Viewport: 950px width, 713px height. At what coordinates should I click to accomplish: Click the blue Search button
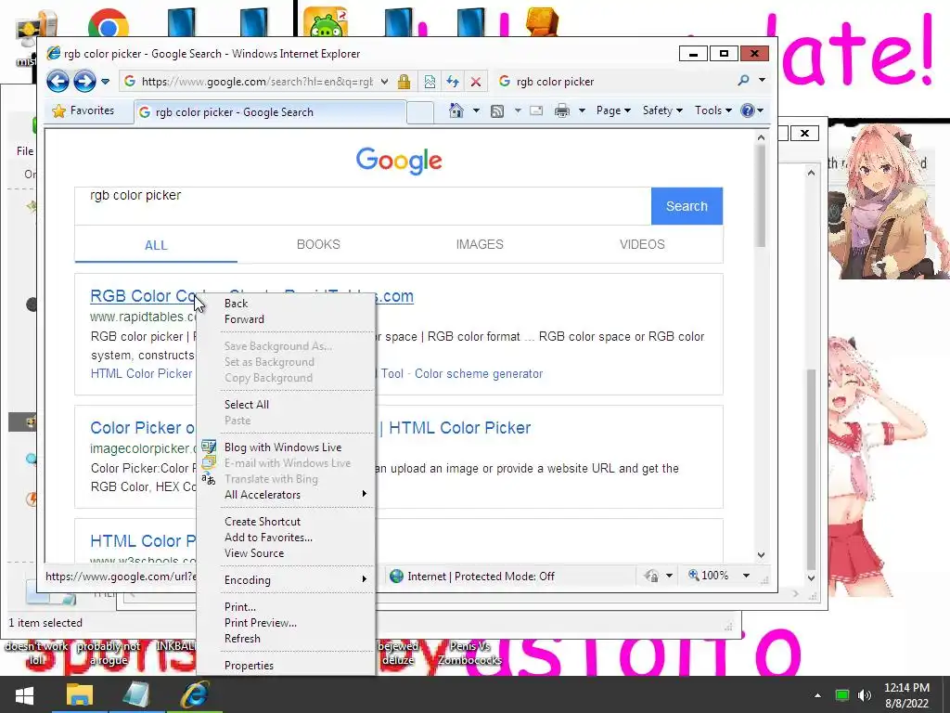687,206
